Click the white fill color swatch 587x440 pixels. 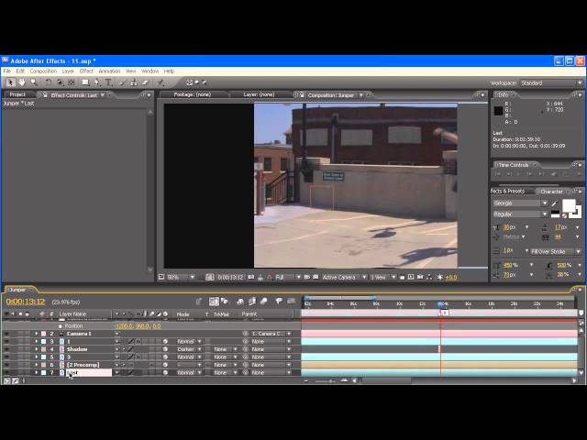pos(569,206)
